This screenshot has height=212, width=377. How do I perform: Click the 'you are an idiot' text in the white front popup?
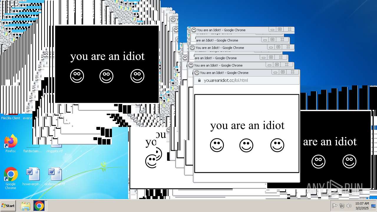pos(247,125)
